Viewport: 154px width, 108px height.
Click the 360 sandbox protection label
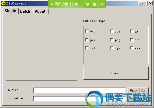pos(66,4)
